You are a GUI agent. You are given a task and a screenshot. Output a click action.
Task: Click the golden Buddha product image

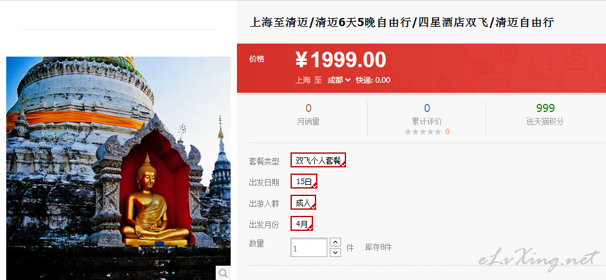pyautogui.click(x=118, y=168)
